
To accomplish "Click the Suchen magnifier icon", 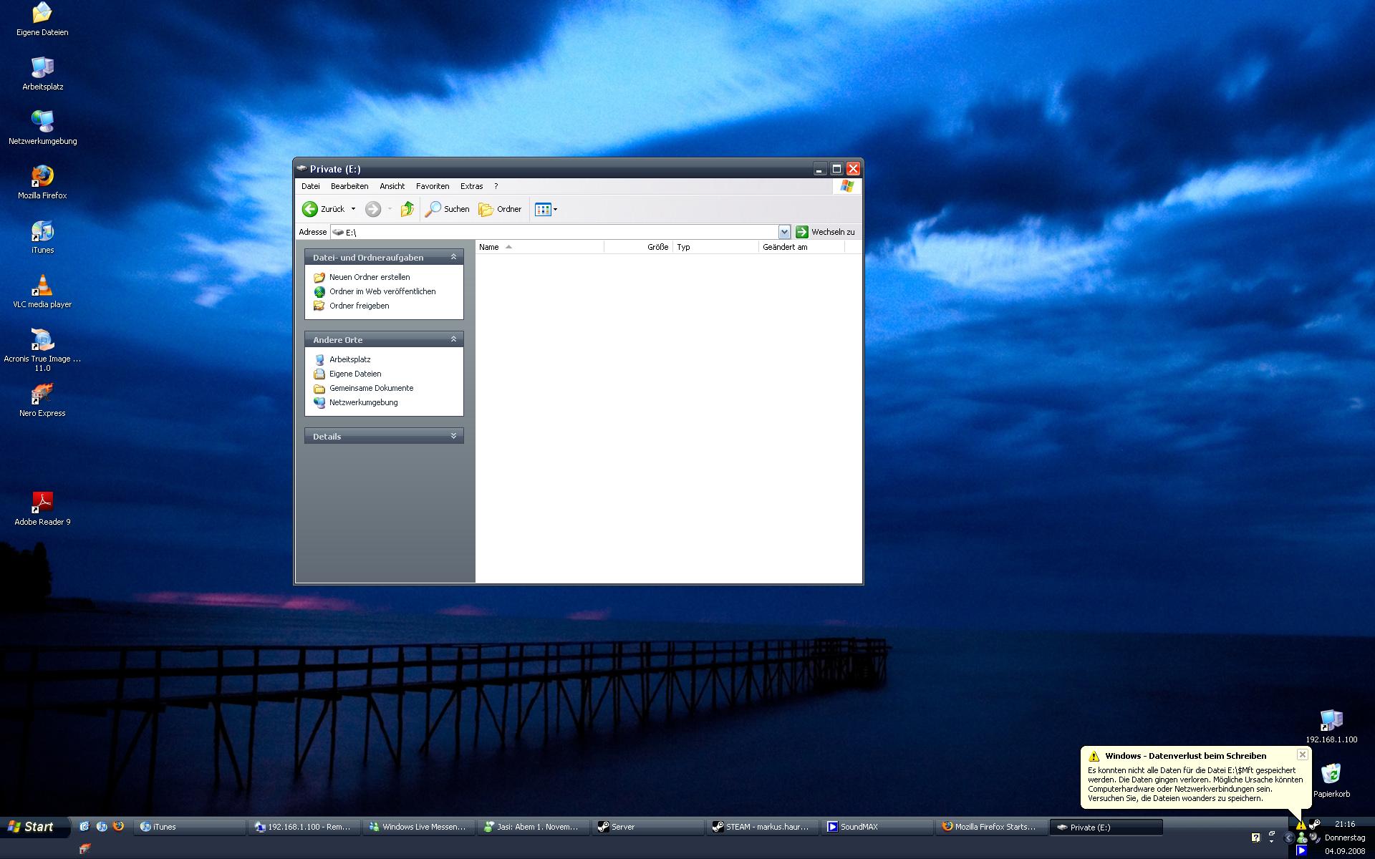I will [433, 209].
